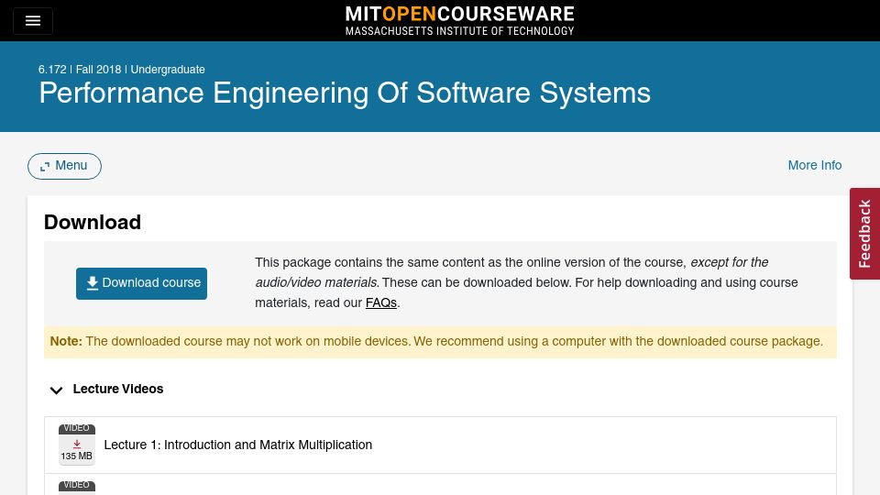
Task: Click the 6.172 Fall 2018 Undergraduate course info
Action: (x=121, y=70)
